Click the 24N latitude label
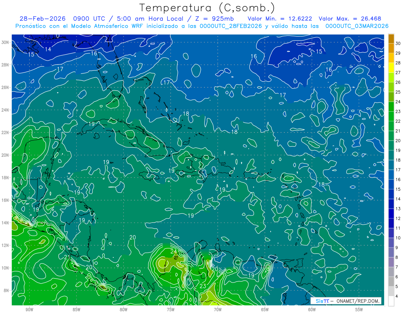 pyautogui.click(x=6, y=110)
